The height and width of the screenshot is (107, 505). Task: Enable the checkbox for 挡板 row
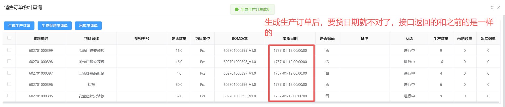tap(9, 84)
